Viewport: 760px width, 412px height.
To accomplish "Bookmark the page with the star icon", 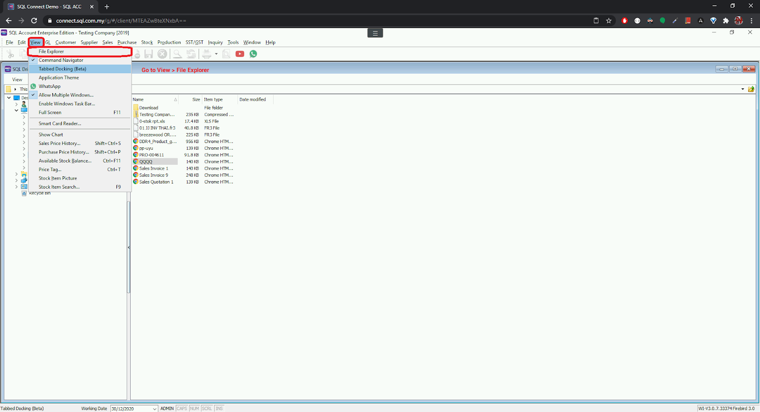I will 608,20.
